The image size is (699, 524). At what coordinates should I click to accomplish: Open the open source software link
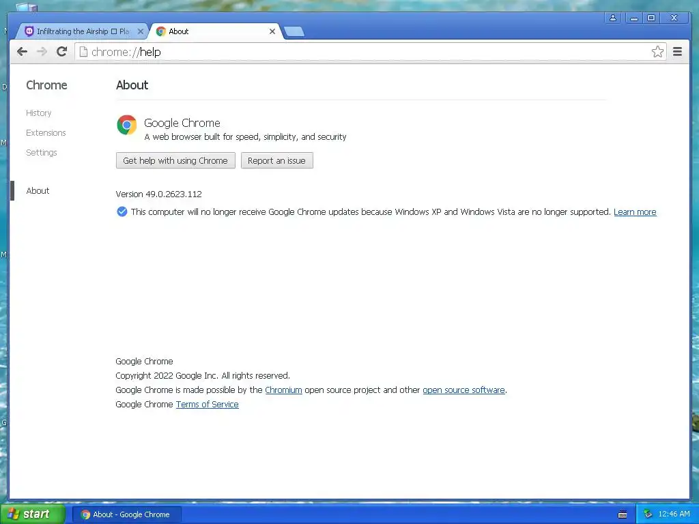pyautogui.click(x=463, y=390)
